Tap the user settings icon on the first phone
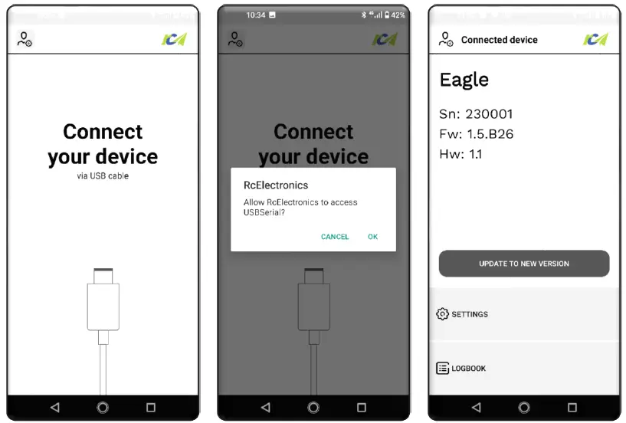Viewport: 626px width, 423px height. [25, 39]
